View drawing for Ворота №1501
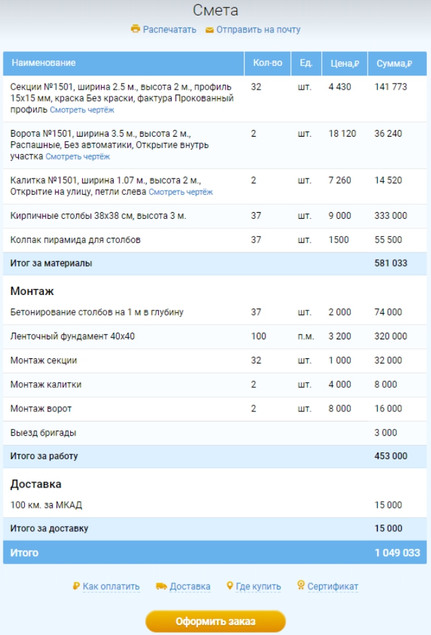The width and height of the screenshot is (431, 635). pos(77,156)
